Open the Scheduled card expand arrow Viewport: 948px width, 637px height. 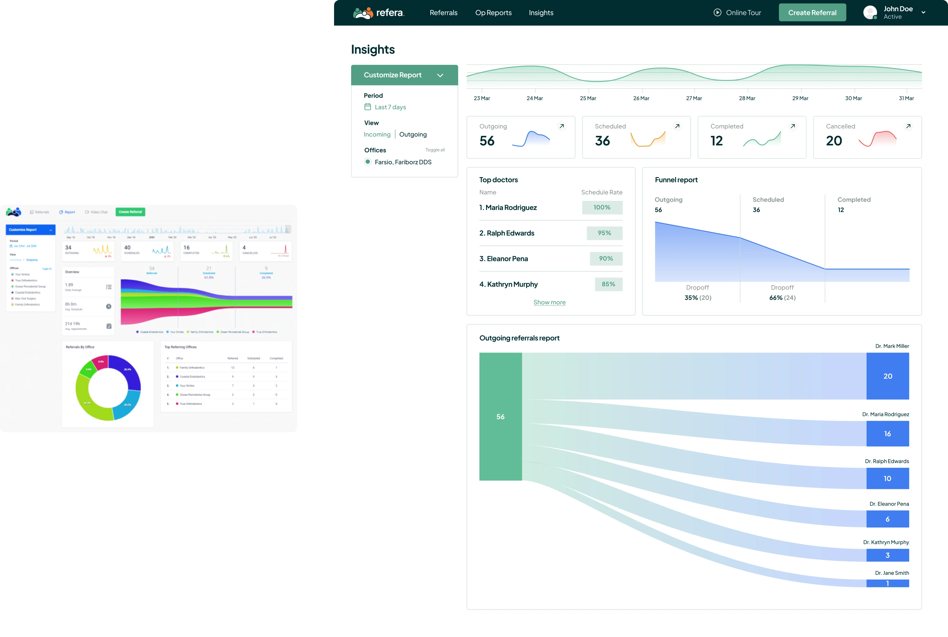pyautogui.click(x=677, y=126)
